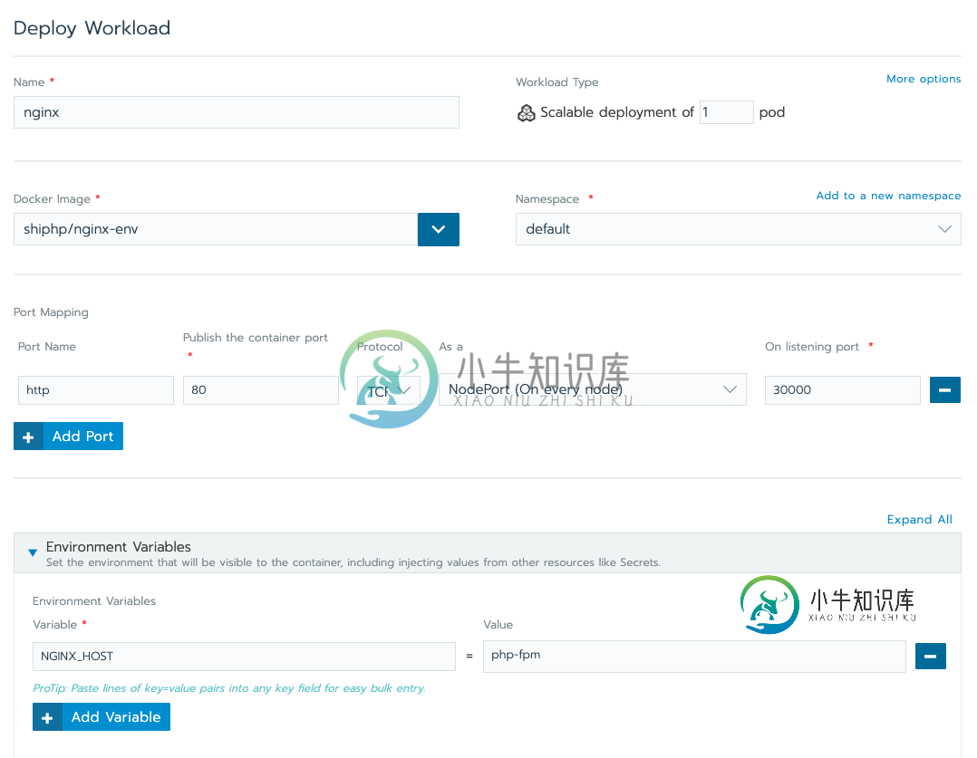Open More options link
Image resolution: width=977 pixels, height=758 pixels.
[923, 79]
